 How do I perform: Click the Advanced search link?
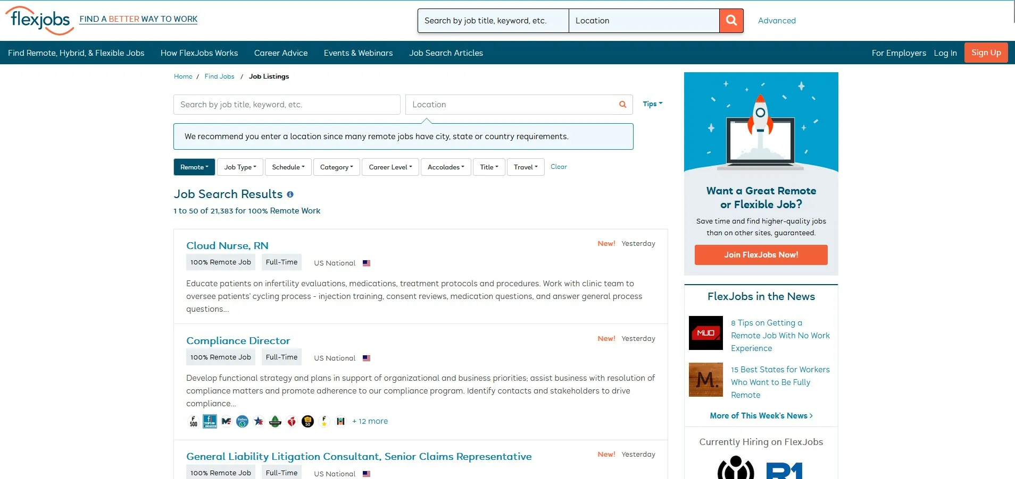777,21
